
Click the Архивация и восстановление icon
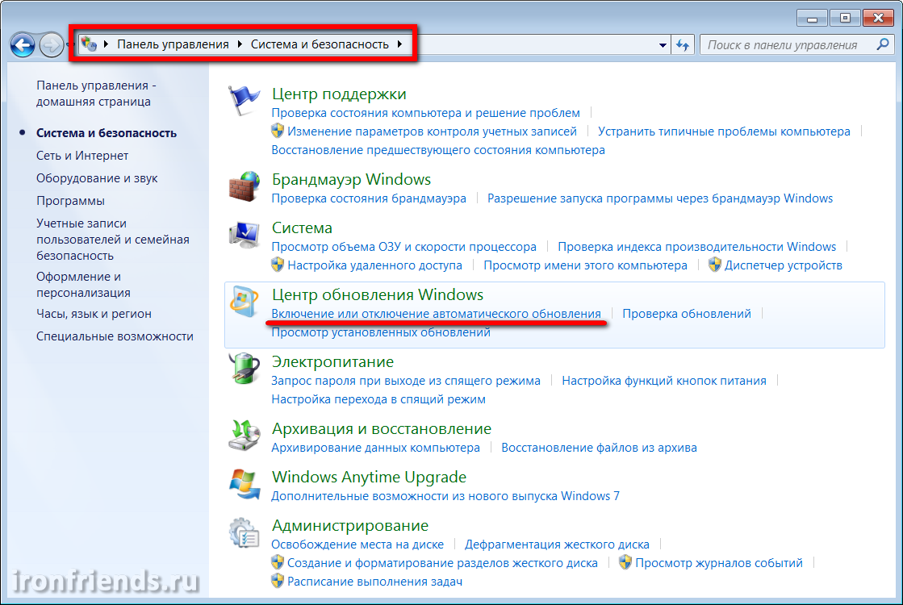(244, 436)
